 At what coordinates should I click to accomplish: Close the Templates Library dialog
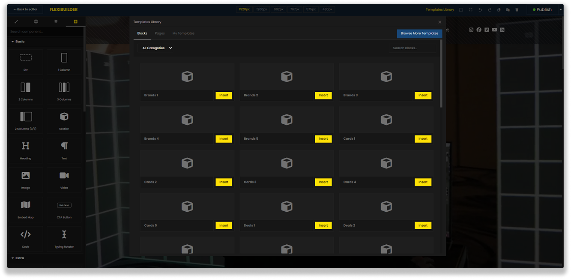point(439,22)
